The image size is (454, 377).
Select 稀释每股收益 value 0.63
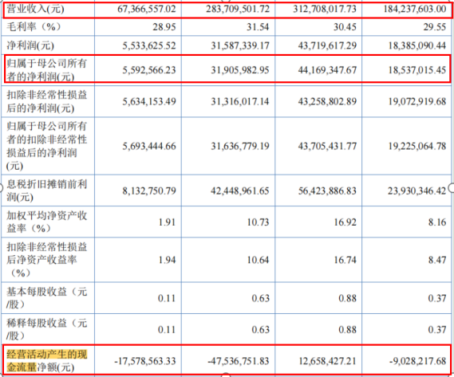pos(260,329)
